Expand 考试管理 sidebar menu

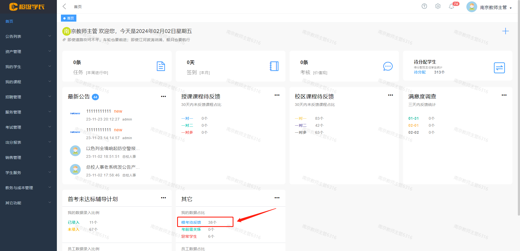click(x=28, y=127)
